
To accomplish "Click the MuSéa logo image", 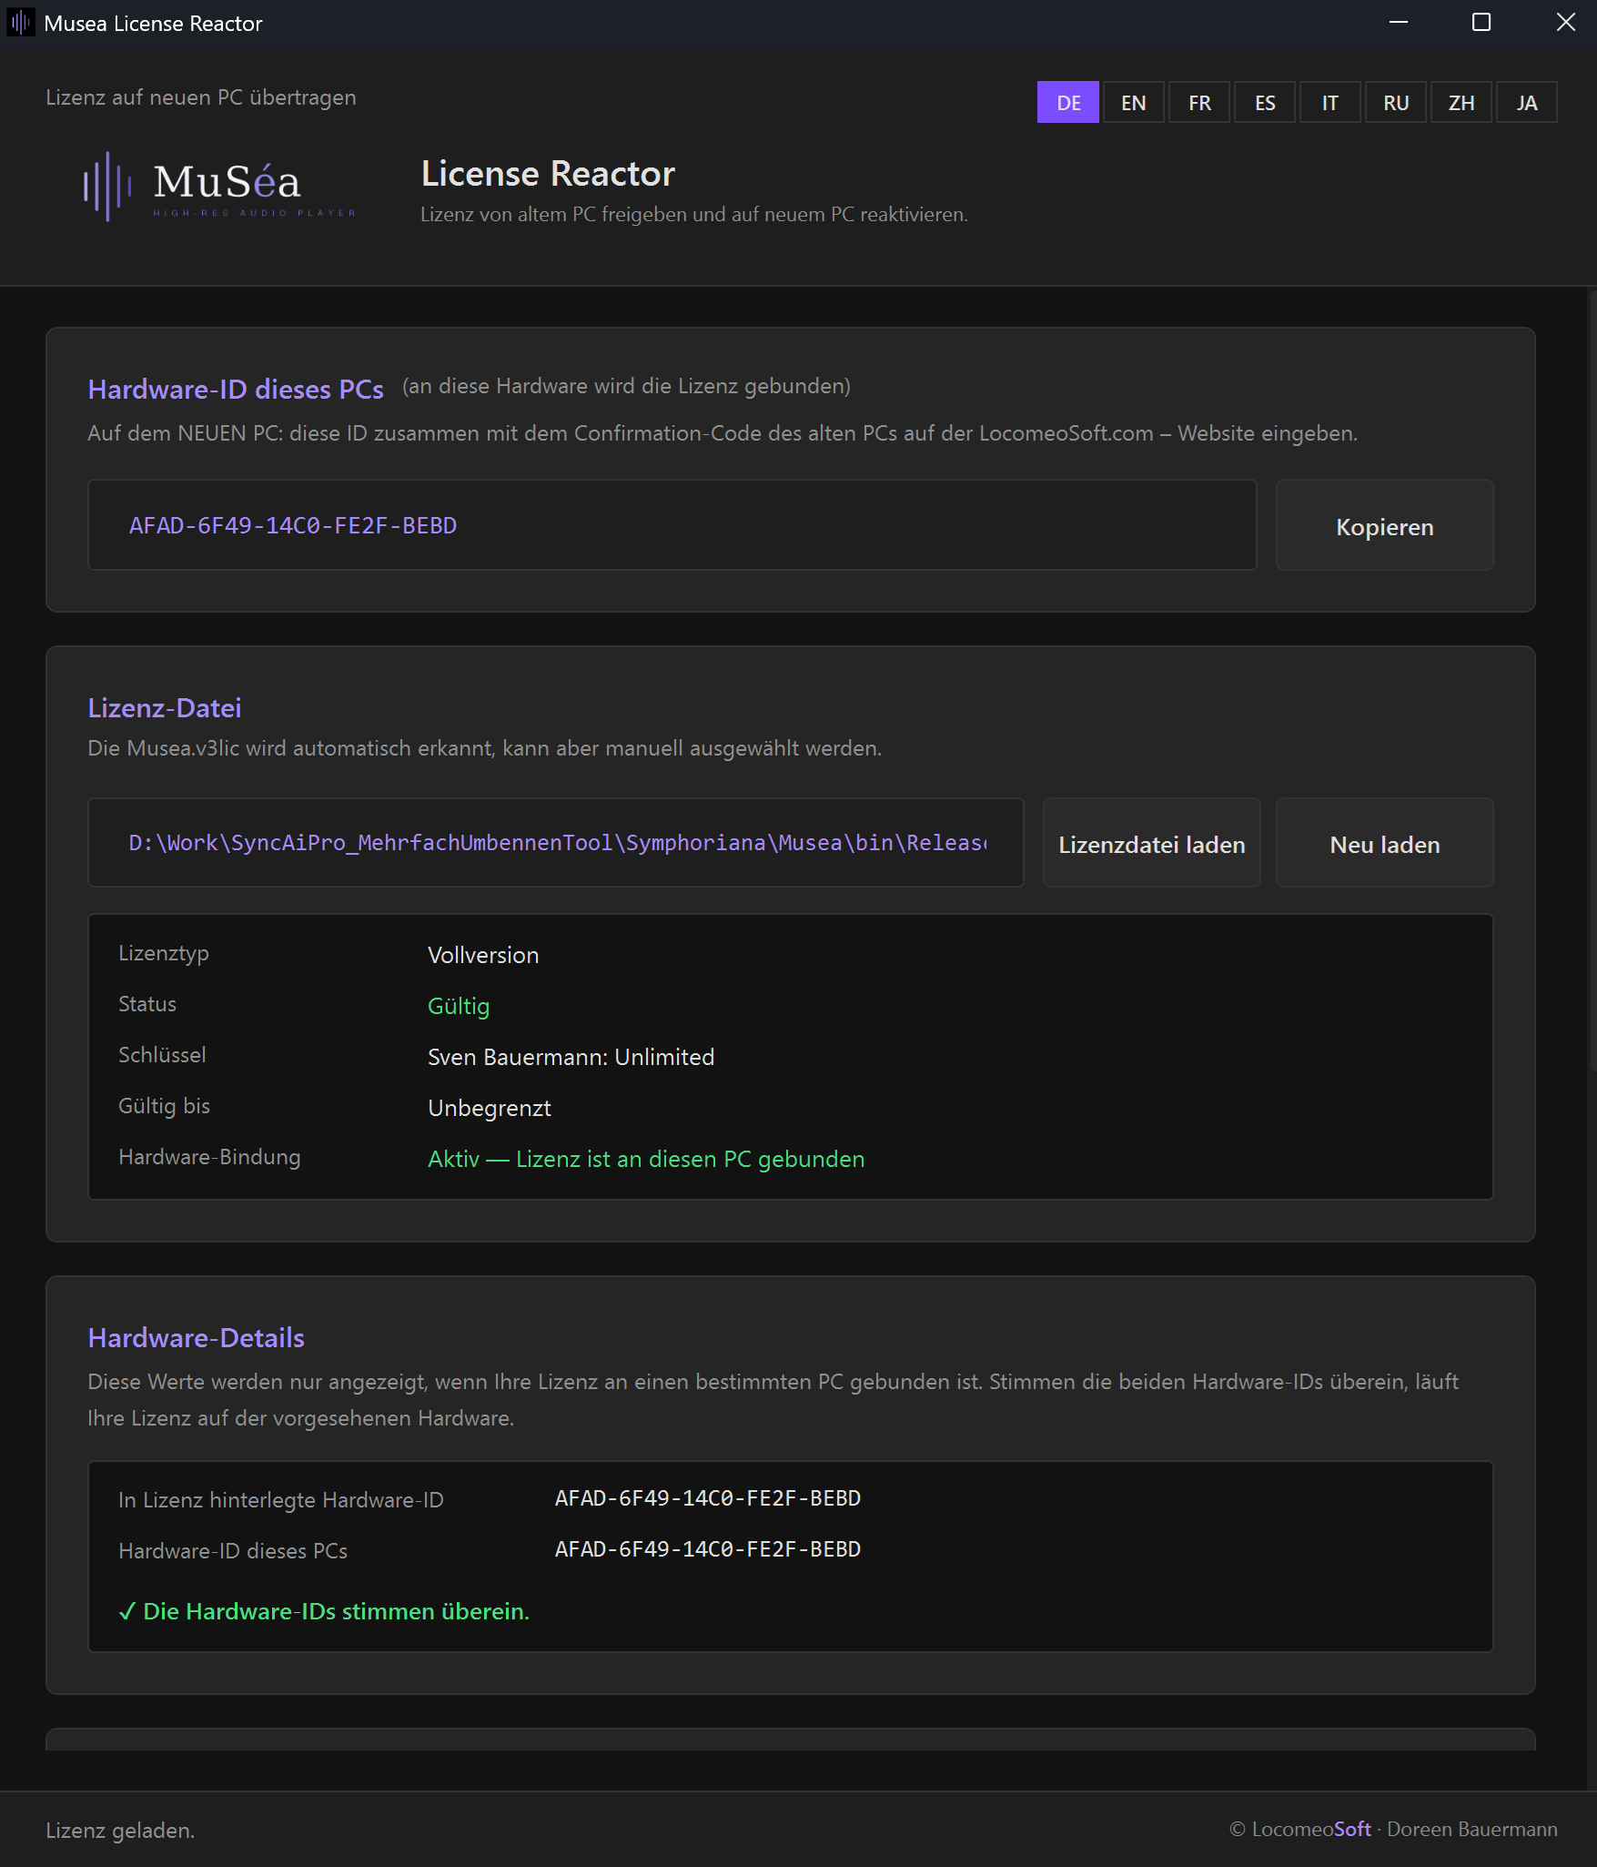I will [219, 187].
